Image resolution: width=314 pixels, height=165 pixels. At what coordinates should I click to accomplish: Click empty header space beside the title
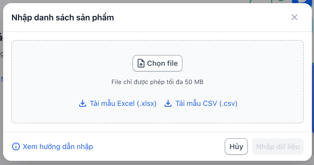tap(199, 17)
